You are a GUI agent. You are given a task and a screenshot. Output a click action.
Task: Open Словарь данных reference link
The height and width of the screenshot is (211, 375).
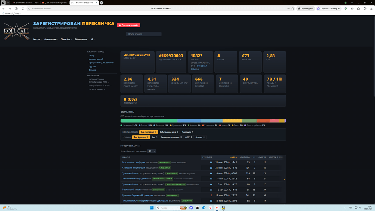(97, 89)
